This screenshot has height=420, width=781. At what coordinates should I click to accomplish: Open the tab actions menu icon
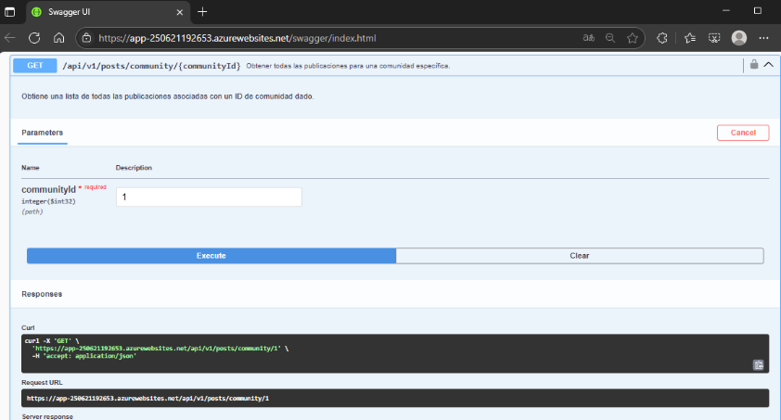(10, 12)
